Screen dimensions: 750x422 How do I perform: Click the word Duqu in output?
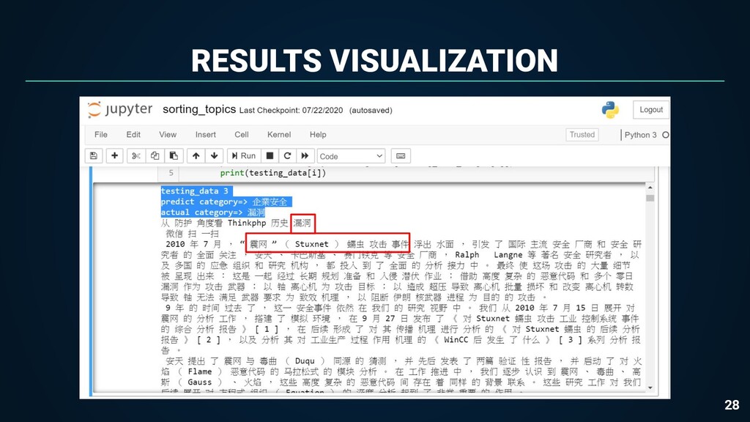click(305, 360)
